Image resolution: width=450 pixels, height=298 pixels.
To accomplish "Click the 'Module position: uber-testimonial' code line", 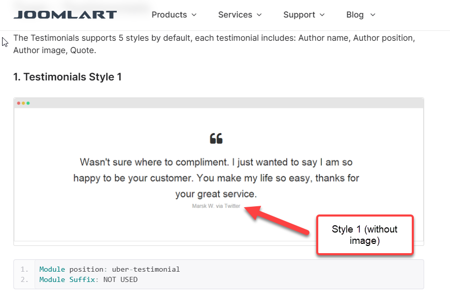I will pos(110,269).
